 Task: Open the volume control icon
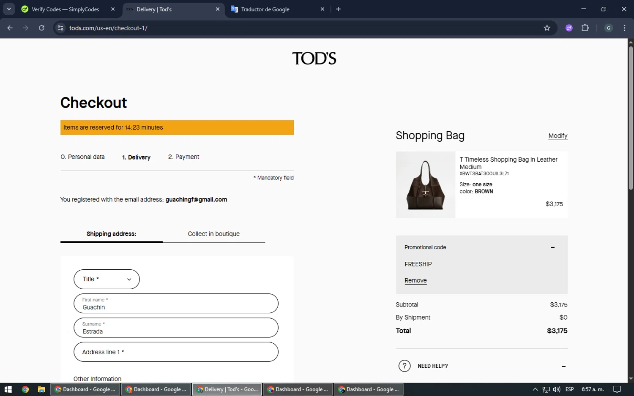557,389
